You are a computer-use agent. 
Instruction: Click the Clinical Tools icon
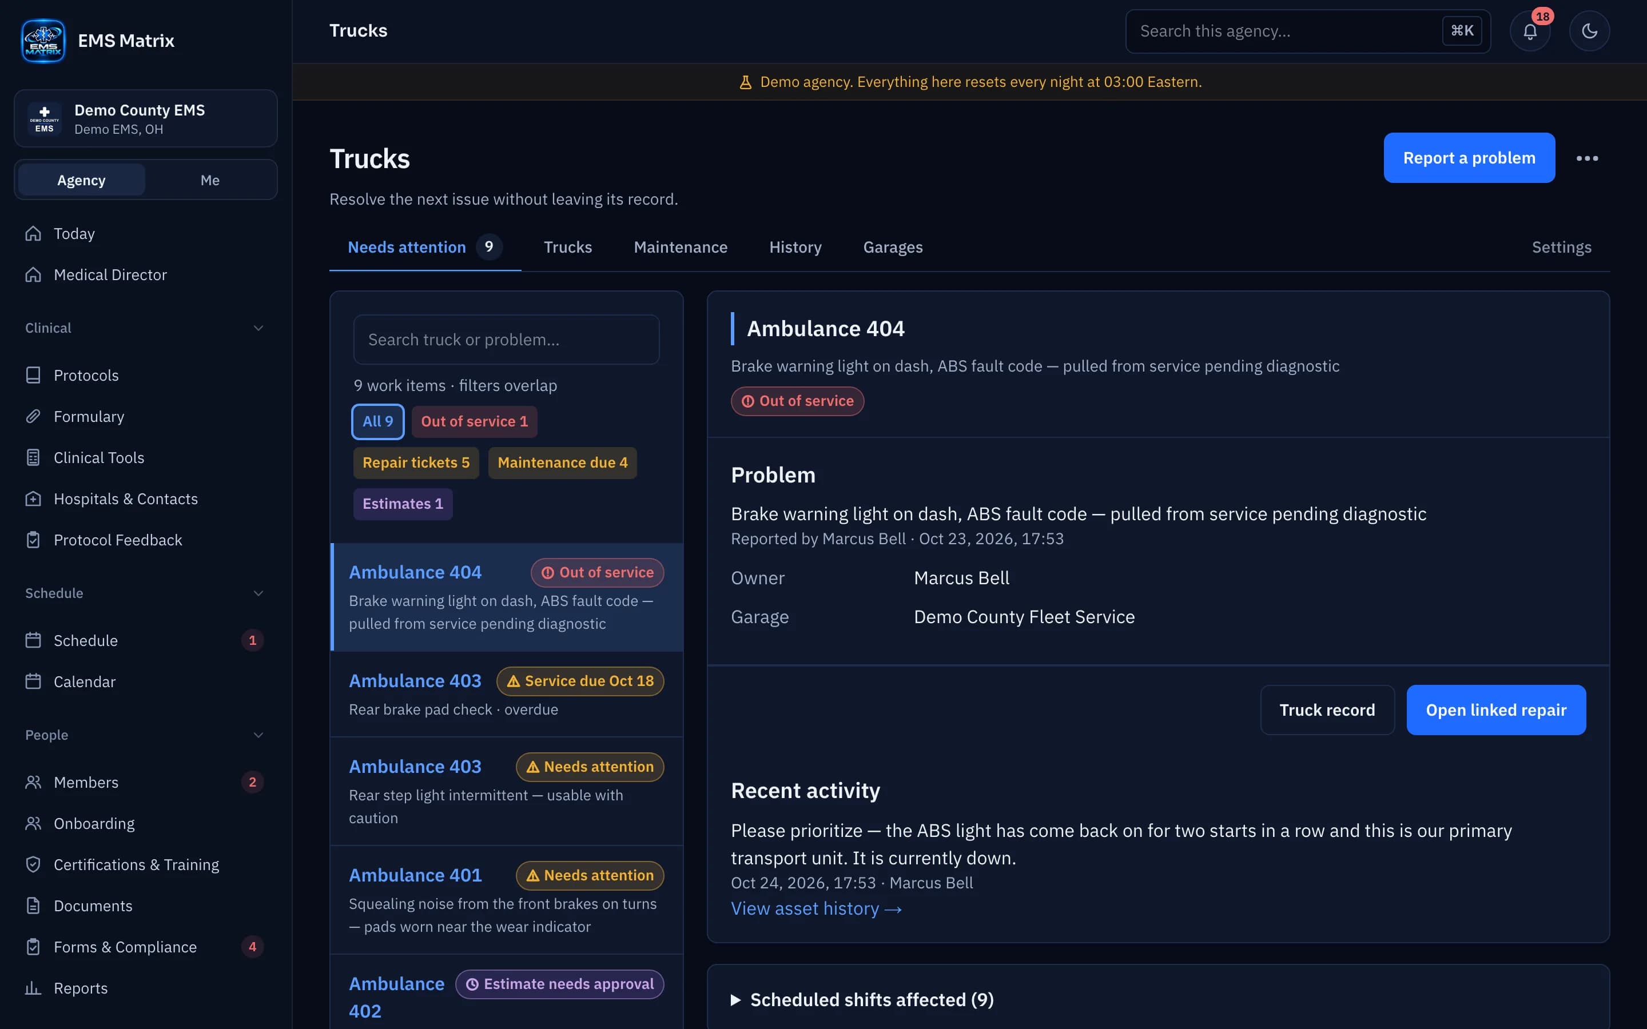coord(33,457)
